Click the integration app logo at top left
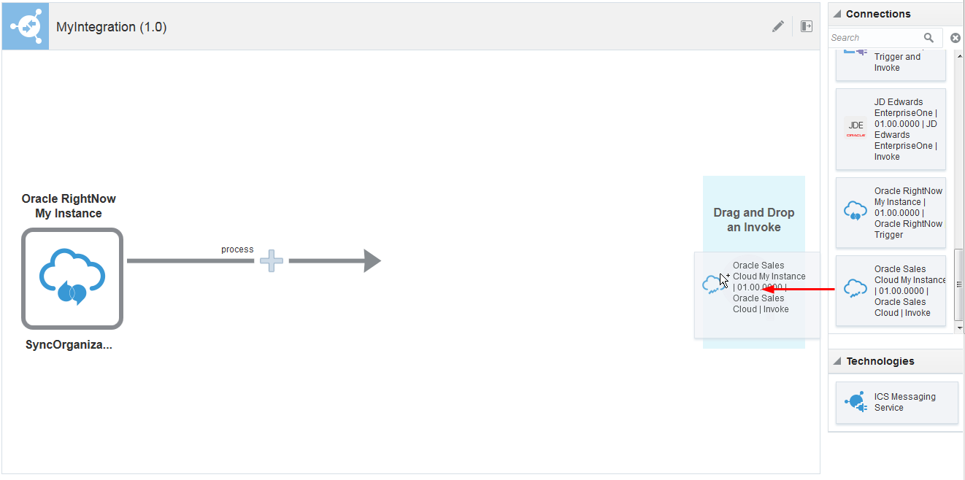The height and width of the screenshot is (480, 965). 25,25
